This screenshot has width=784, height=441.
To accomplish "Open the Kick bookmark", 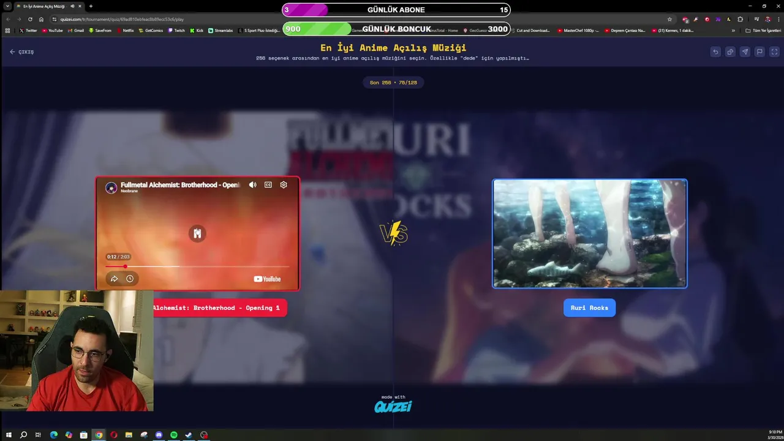I will [x=197, y=30].
